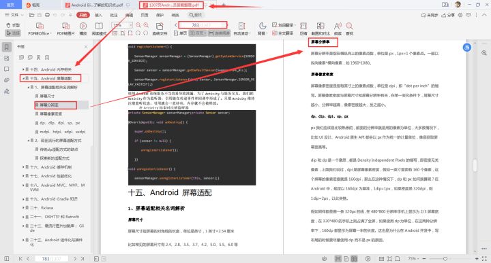The width and height of the screenshot is (491, 263).
Task: Click the zoom out magnifier
Action: coord(138,25)
